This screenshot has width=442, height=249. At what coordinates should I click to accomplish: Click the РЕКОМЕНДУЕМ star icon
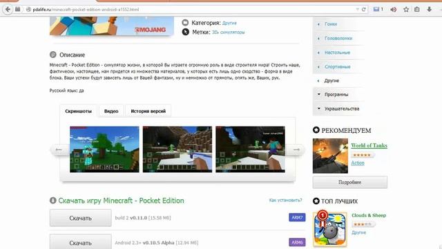click(x=316, y=130)
